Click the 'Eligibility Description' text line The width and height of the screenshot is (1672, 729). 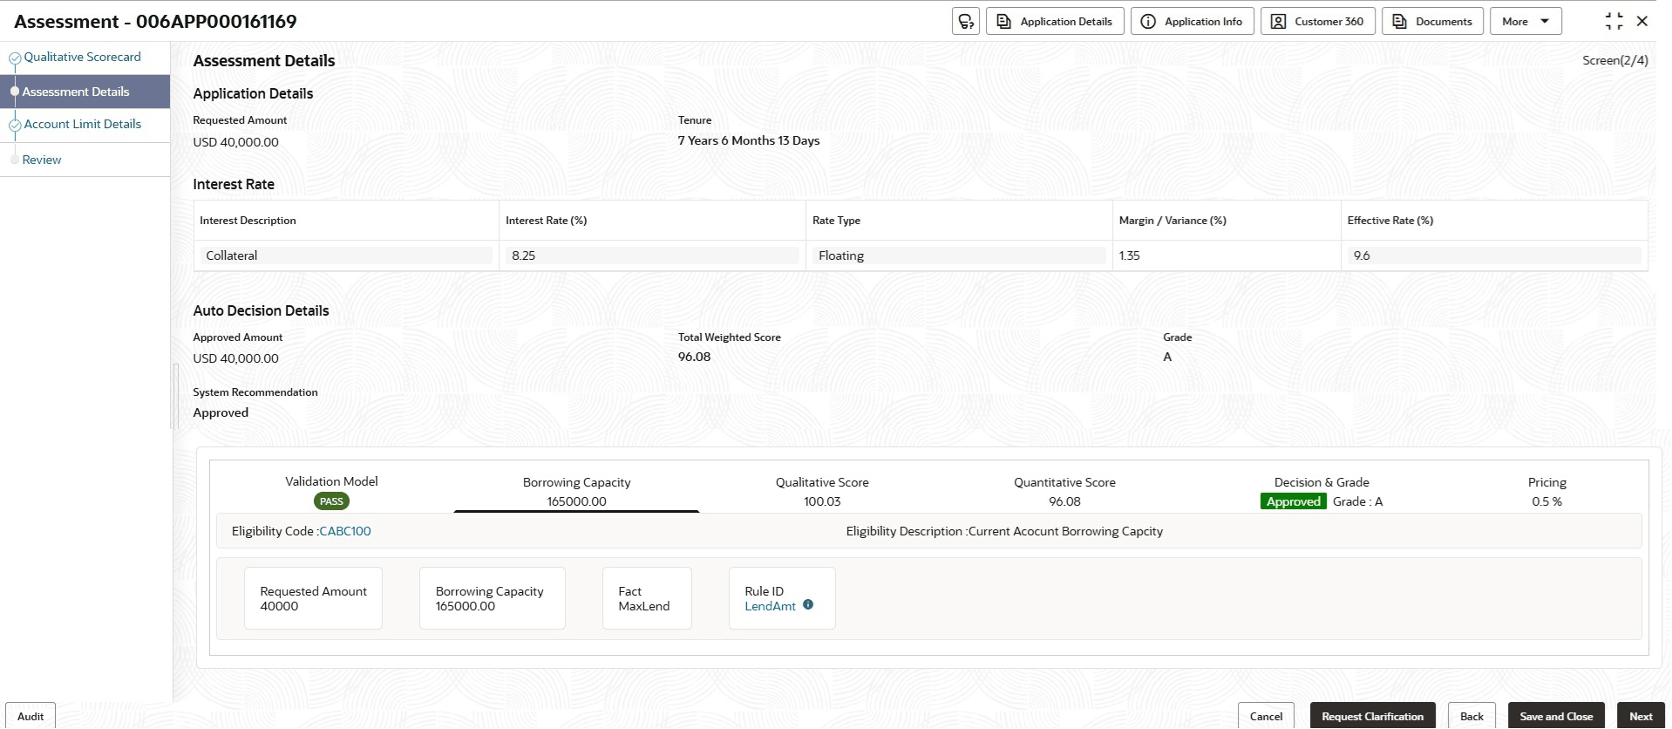click(x=1004, y=531)
